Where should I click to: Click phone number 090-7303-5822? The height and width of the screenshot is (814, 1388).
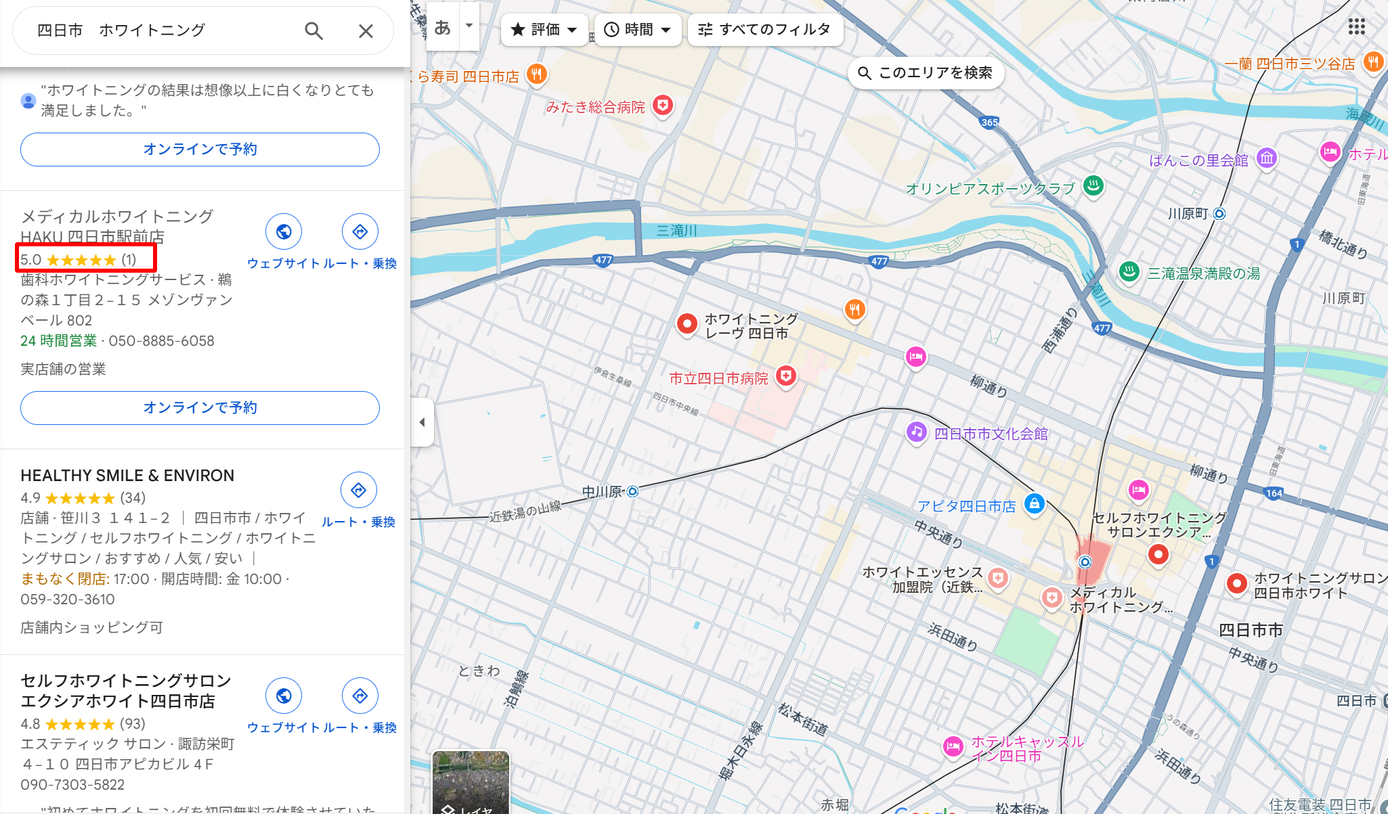72,785
